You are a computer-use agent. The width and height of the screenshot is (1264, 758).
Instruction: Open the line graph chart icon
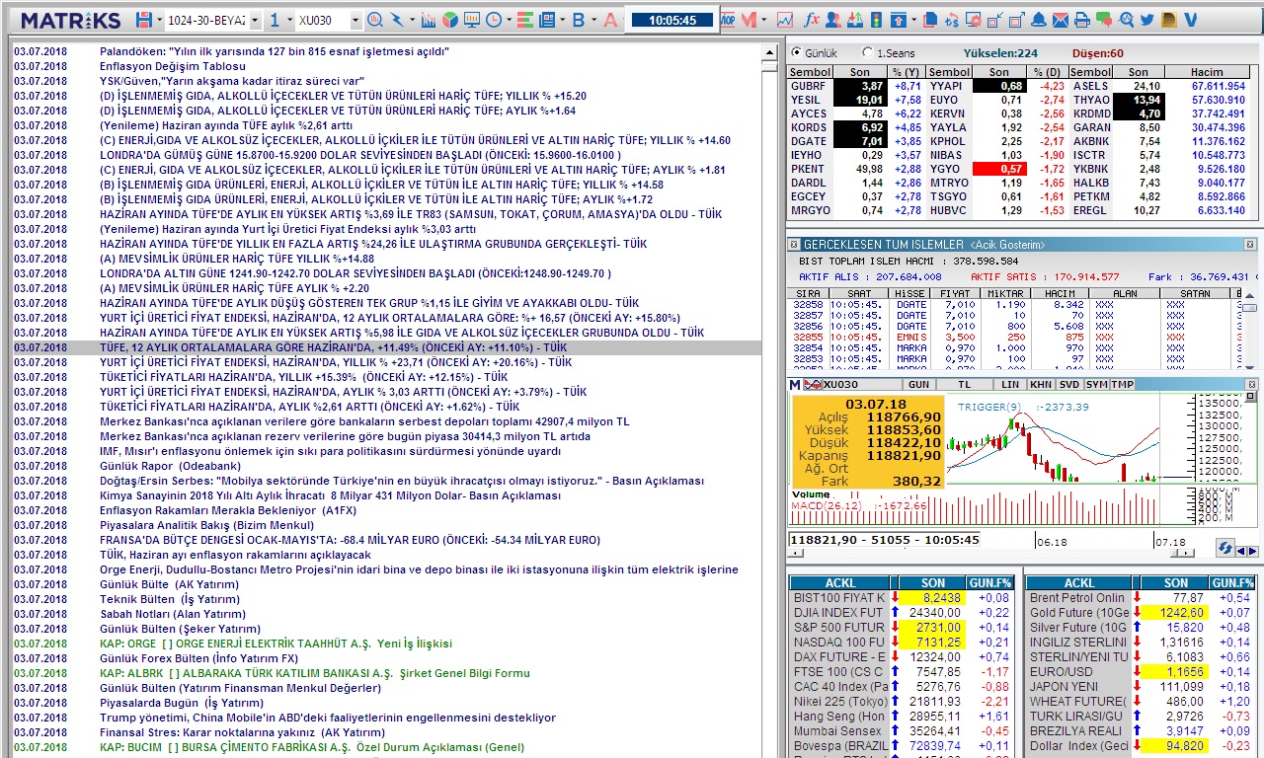[x=785, y=20]
